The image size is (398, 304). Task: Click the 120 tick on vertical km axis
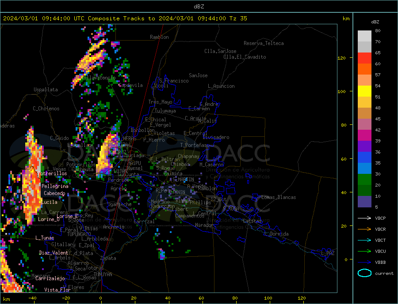click(342, 58)
